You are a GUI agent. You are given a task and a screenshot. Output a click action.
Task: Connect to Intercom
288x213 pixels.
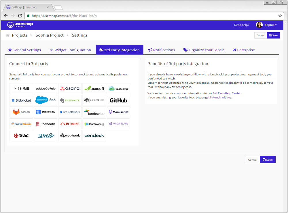(46, 112)
